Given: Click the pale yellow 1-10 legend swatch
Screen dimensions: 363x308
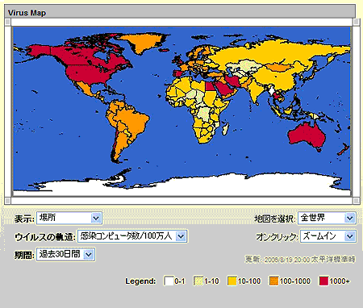Looking at the screenshot, I should point(198,281).
